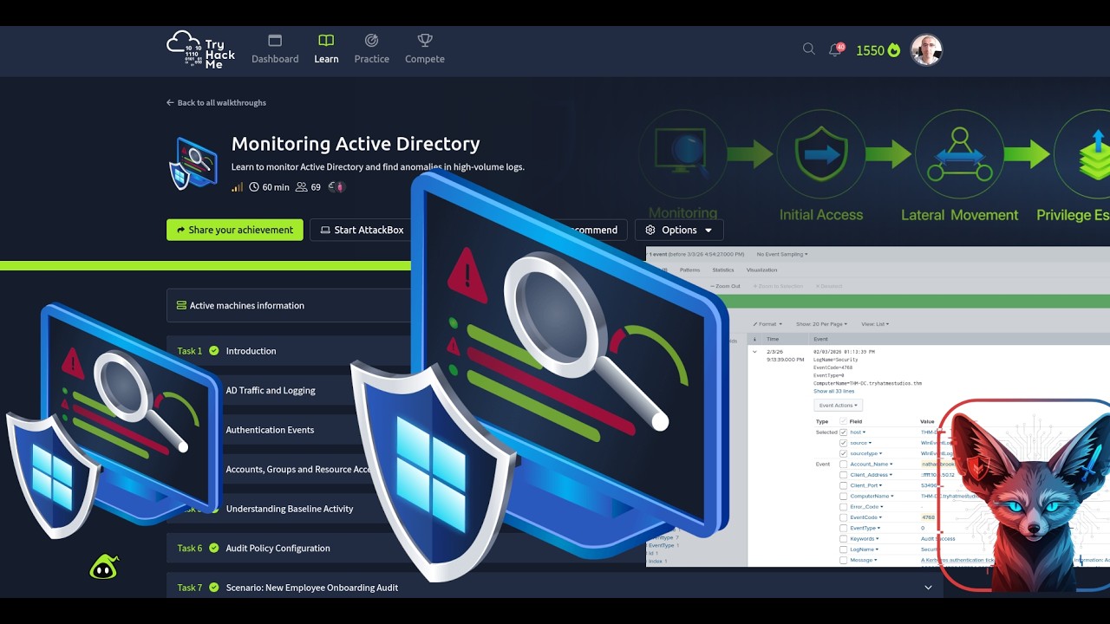Viewport: 1110px width, 624px height.
Task: Start the AttackBox
Action: pyautogui.click(x=360, y=230)
